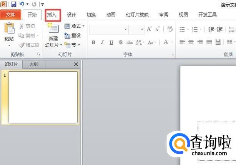Switch to the 开始 ribbon tab
236x165 pixels.
pyautogui.click(x=32, y=15)
